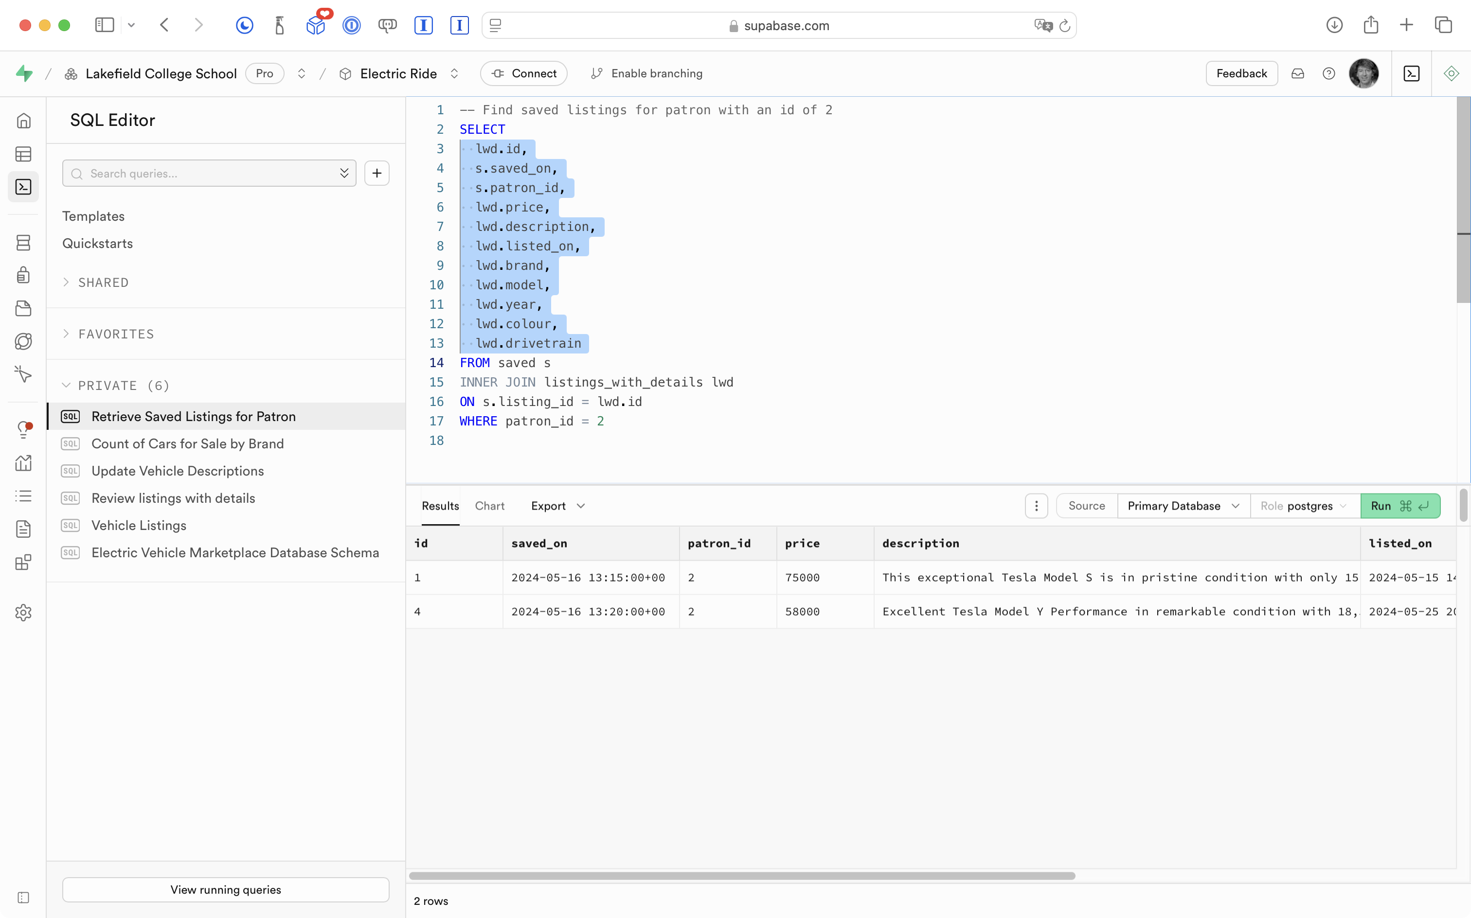Screen dimensions: 1471x918
Task: Open the Database sidebar icon
Action: (23, 243)
